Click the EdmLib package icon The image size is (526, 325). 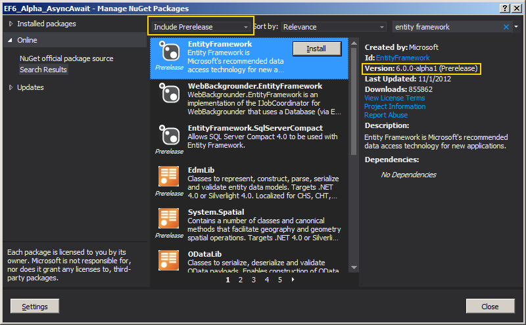point(170,177)
